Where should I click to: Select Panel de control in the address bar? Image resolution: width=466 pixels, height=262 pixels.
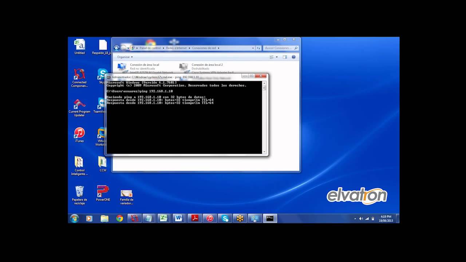(150, 48)
